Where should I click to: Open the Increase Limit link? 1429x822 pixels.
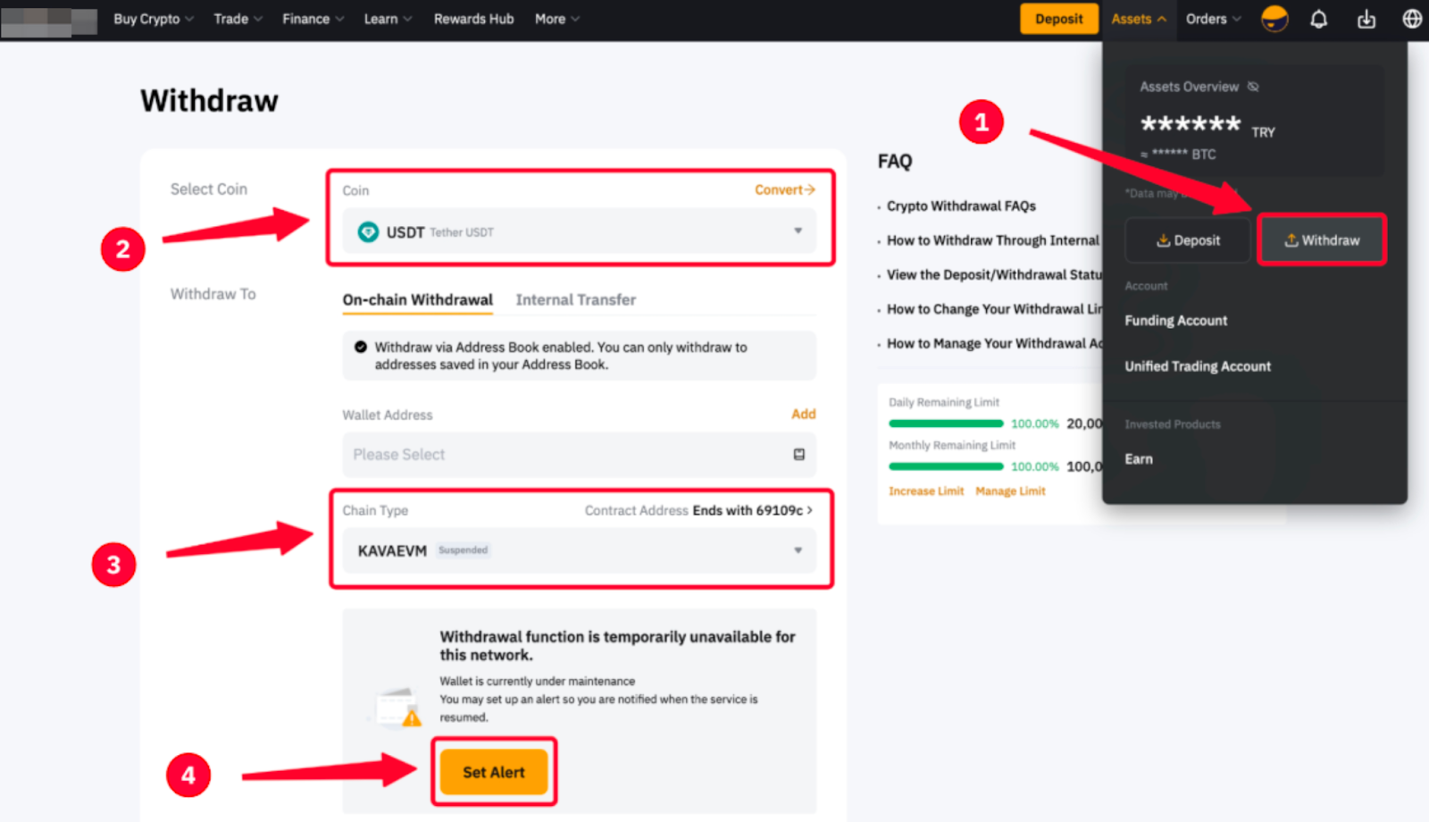925,491
